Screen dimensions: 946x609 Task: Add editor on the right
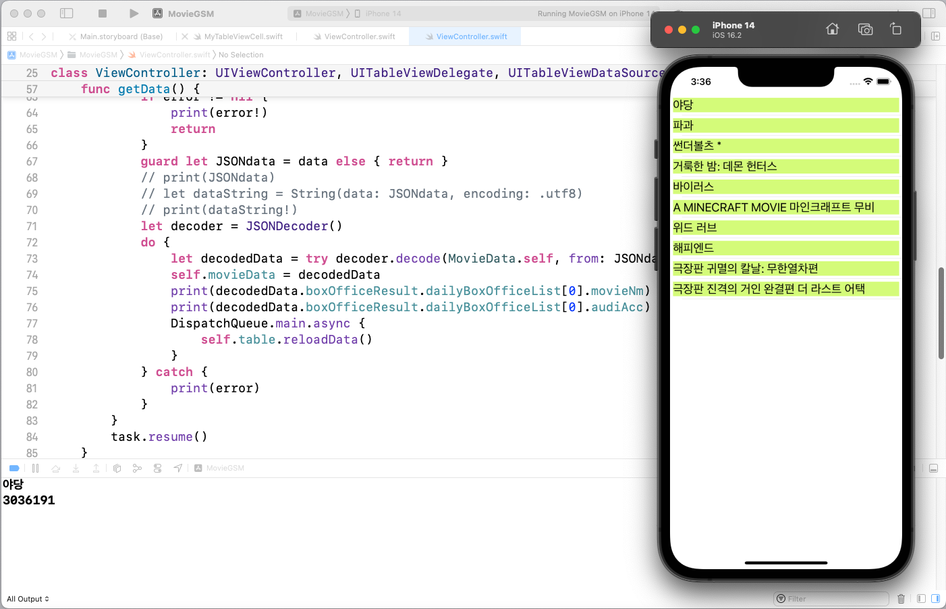[935, 36]
